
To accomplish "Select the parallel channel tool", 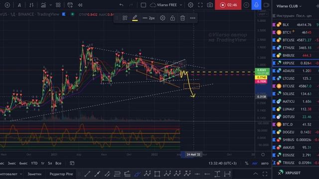I will point(107,174).
